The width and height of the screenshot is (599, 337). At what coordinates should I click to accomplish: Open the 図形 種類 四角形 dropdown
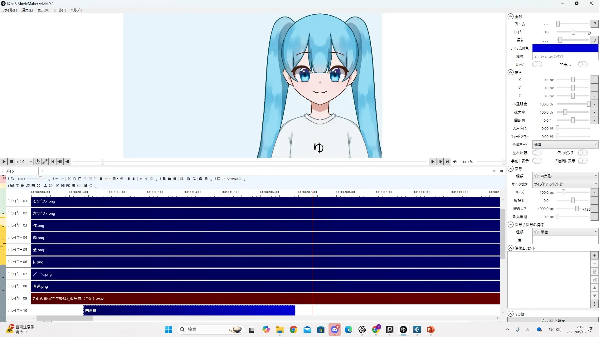[x=565, y=176]
